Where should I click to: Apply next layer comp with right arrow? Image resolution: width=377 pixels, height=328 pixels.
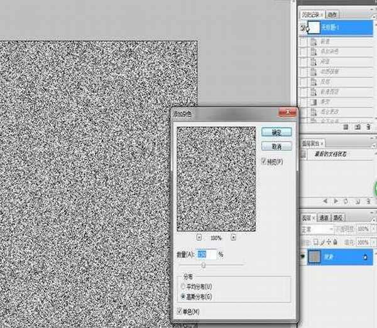(x=336, y=201)
